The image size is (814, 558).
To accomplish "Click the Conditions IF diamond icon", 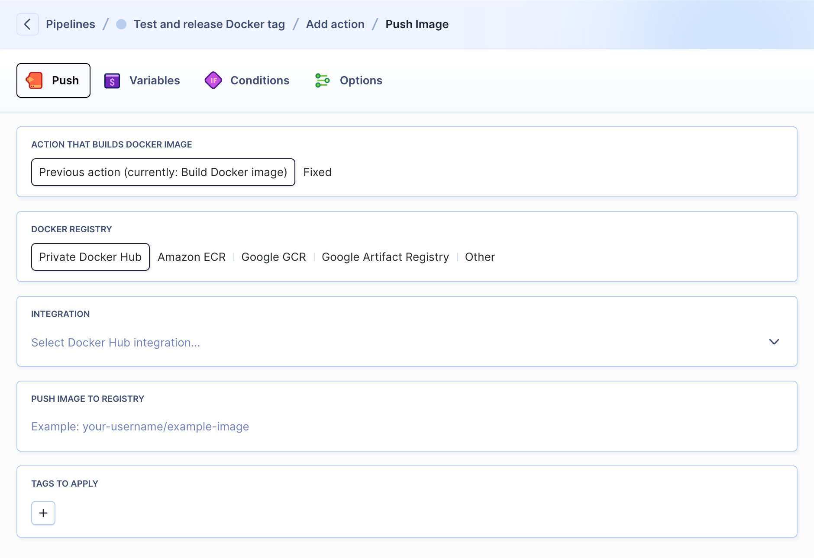I will click(x=213, y=80).
